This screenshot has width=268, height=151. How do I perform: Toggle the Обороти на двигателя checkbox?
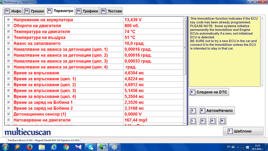9,26
